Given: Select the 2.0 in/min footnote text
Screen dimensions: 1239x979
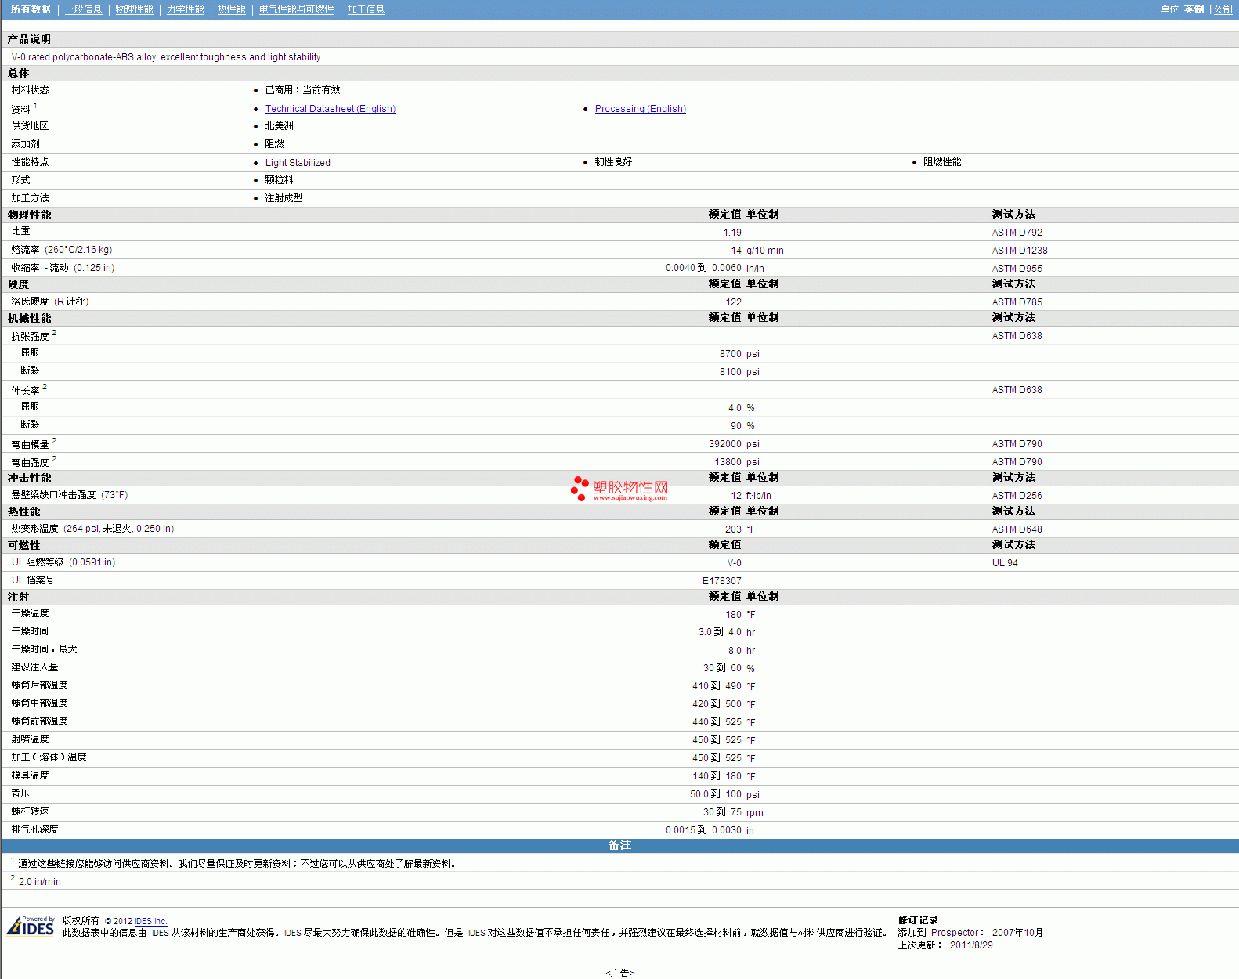Looking at the screenshot, I should click(x=39, y=882).
